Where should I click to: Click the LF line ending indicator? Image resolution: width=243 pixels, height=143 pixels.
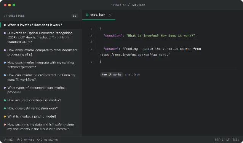pos(228,140)
